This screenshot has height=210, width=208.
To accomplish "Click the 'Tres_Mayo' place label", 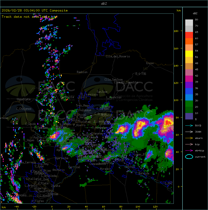I will point(82,105).
